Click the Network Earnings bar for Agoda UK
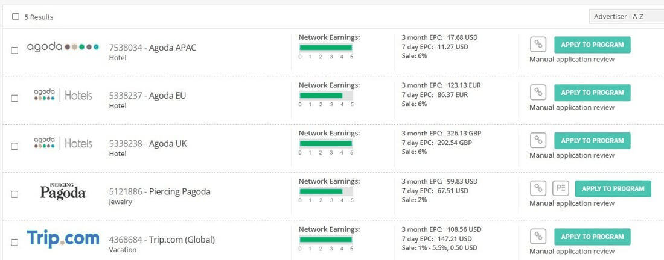This screenshot has width=664, height=260. 326,144
